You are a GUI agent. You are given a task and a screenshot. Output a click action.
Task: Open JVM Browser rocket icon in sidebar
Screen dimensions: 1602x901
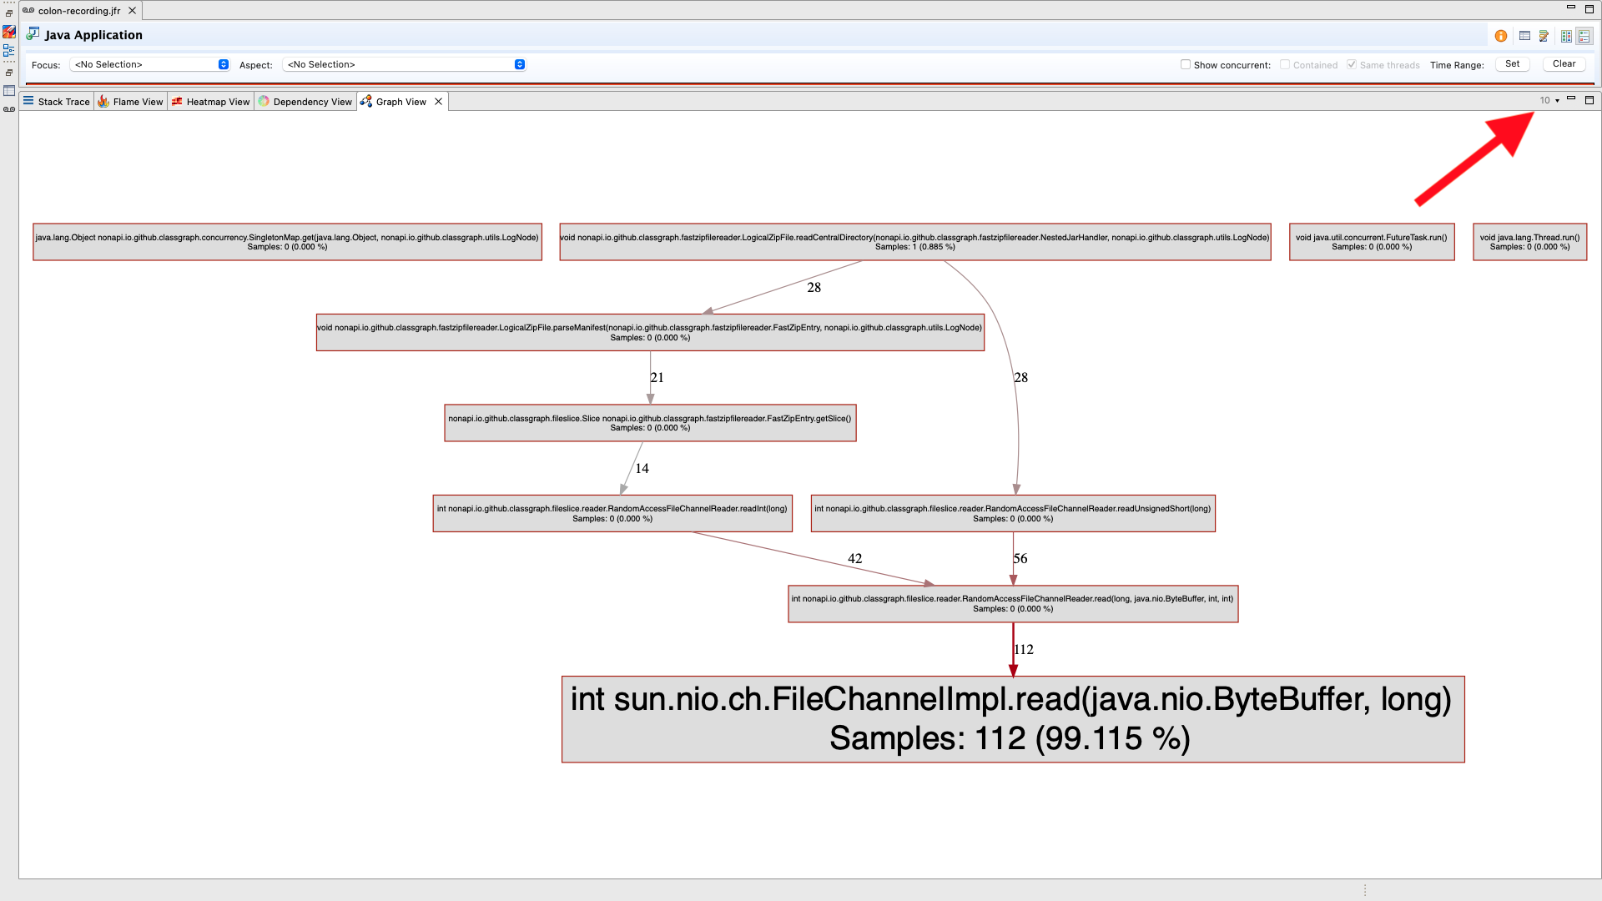point(9,32)
